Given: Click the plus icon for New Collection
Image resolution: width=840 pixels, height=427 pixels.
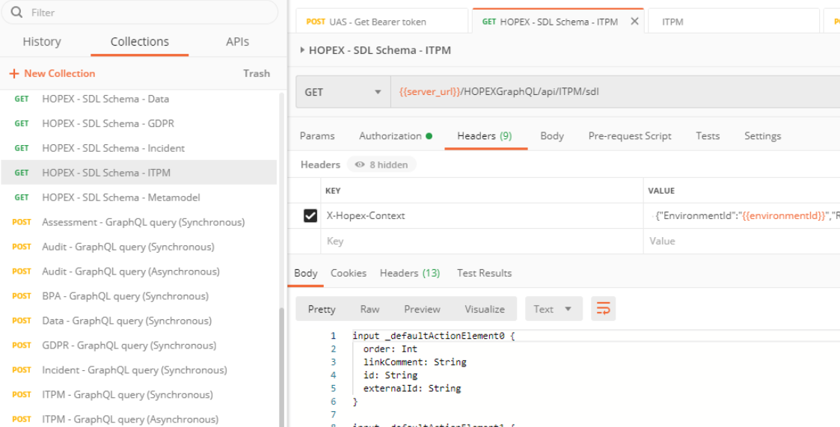Looking at the screenshot, I should tap(13, 73).
